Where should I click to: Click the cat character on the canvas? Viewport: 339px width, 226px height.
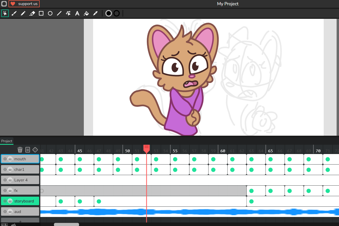174,79
